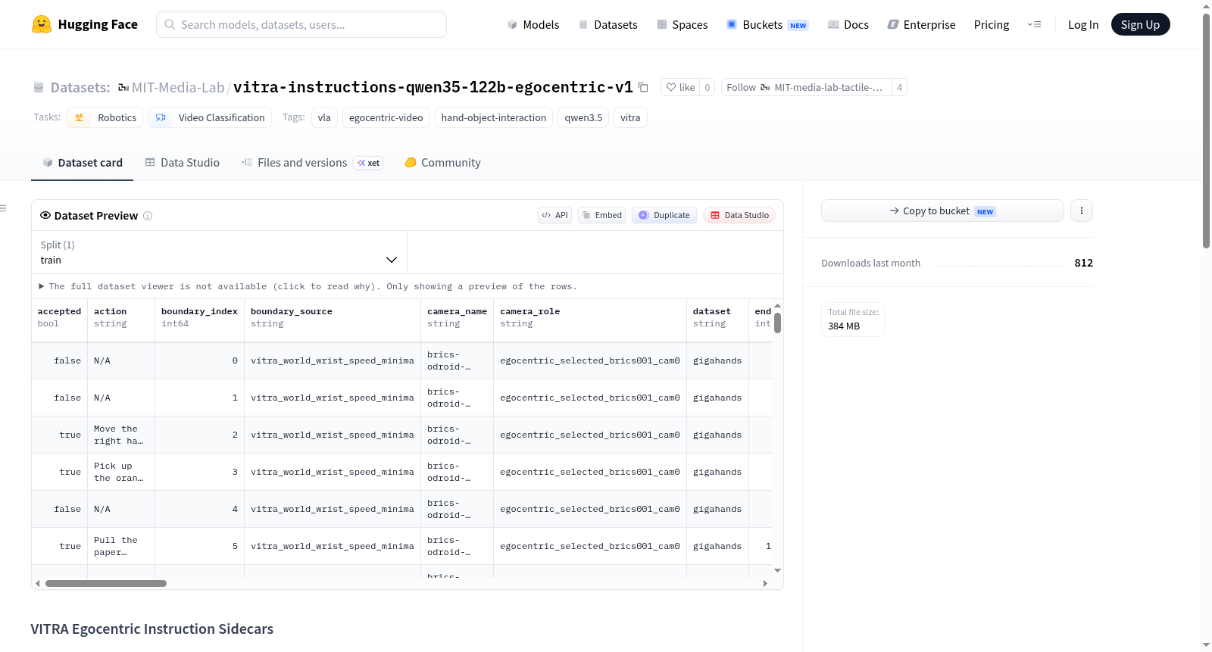Click the info icon beside Dataset Preview
This screenshot has height=652, width=1212.
pyautogui.click(x=148, y=216)
